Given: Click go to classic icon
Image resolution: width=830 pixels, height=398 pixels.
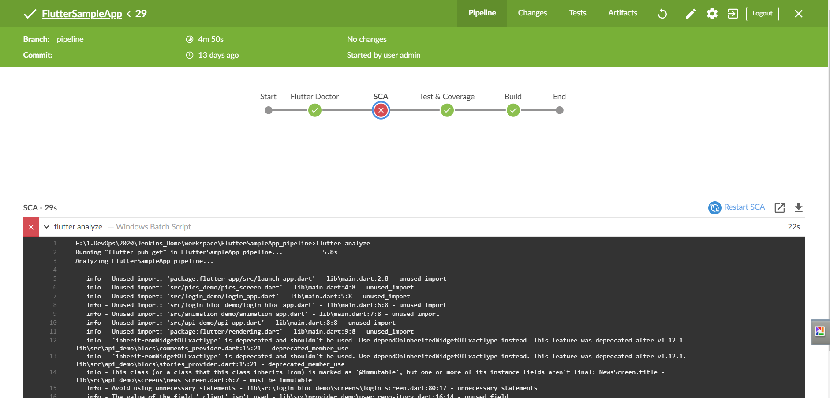Looking at the screenshot, I should (x=733, y=14).
